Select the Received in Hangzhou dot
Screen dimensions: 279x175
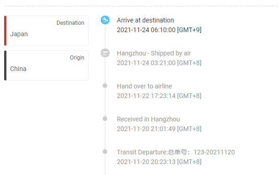(x=105, y=119)
